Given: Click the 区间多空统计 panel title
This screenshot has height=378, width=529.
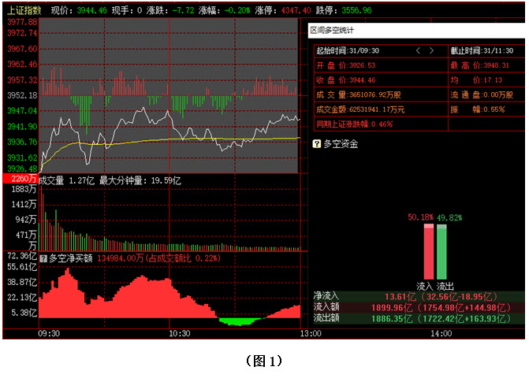Looking at the screenshot, I should click(332, 31).
